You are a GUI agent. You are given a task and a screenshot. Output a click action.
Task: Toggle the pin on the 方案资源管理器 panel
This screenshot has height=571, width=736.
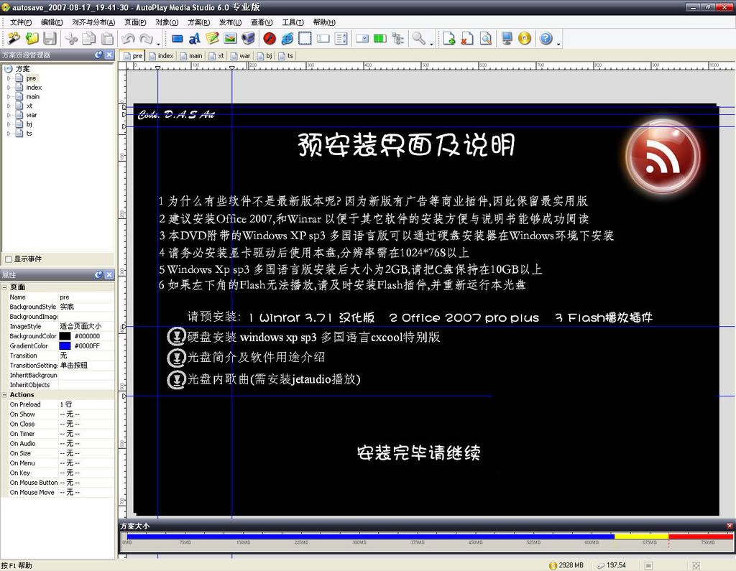(98, 55)
